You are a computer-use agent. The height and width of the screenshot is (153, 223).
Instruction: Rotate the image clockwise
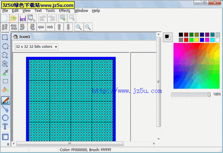(32, 27)
